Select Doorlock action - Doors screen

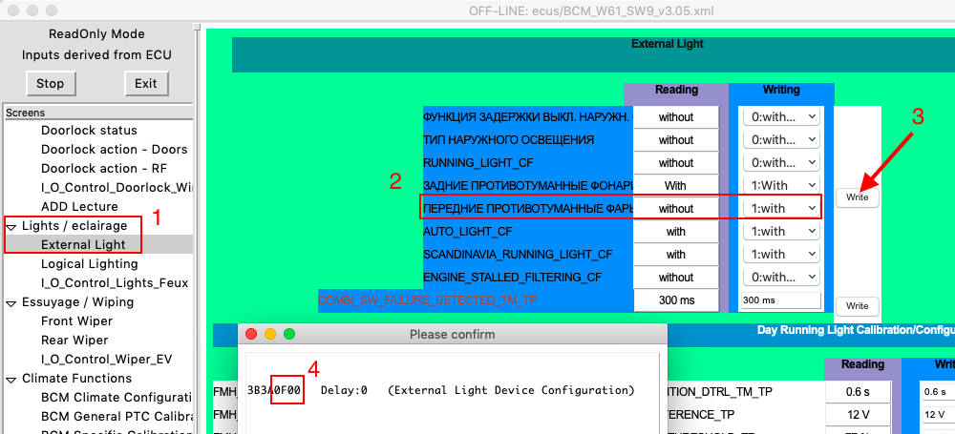(x=114, y=149)
